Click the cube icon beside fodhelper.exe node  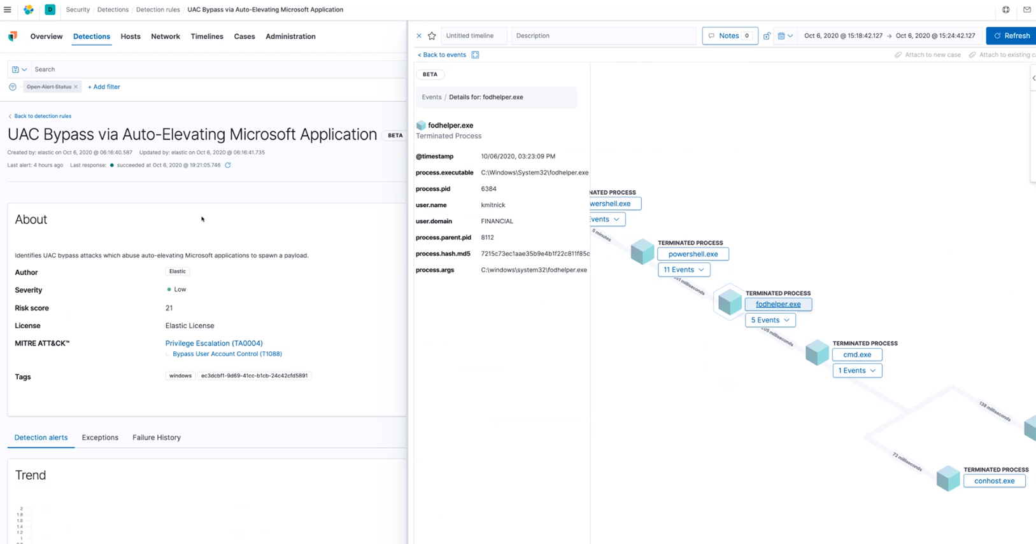tap(730, 302)
